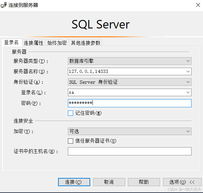Click the 证书中的主机名 input field
The width and height of the screenshot is (203, 193).
pos(130,151)
